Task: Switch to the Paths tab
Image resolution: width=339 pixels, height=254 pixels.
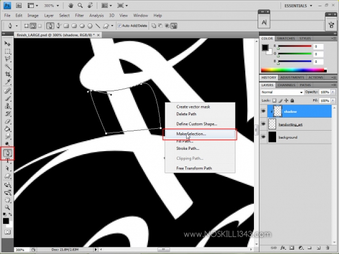Action: (x=305, y=85)
